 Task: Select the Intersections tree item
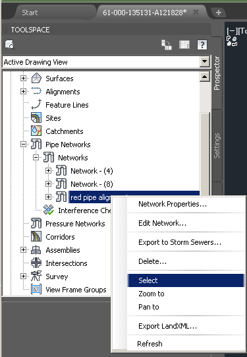click(x=67, y=263)
